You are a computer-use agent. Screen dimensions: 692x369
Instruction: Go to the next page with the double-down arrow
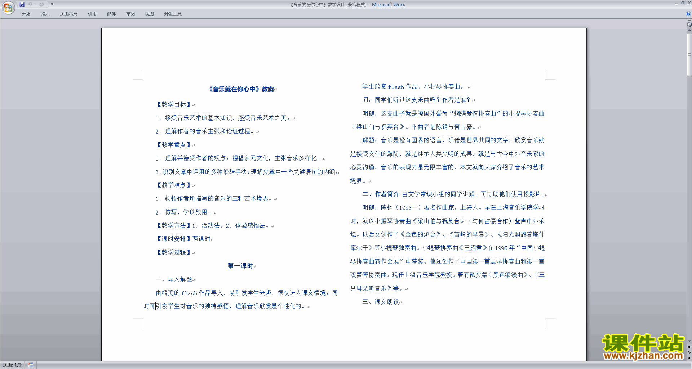689,358
